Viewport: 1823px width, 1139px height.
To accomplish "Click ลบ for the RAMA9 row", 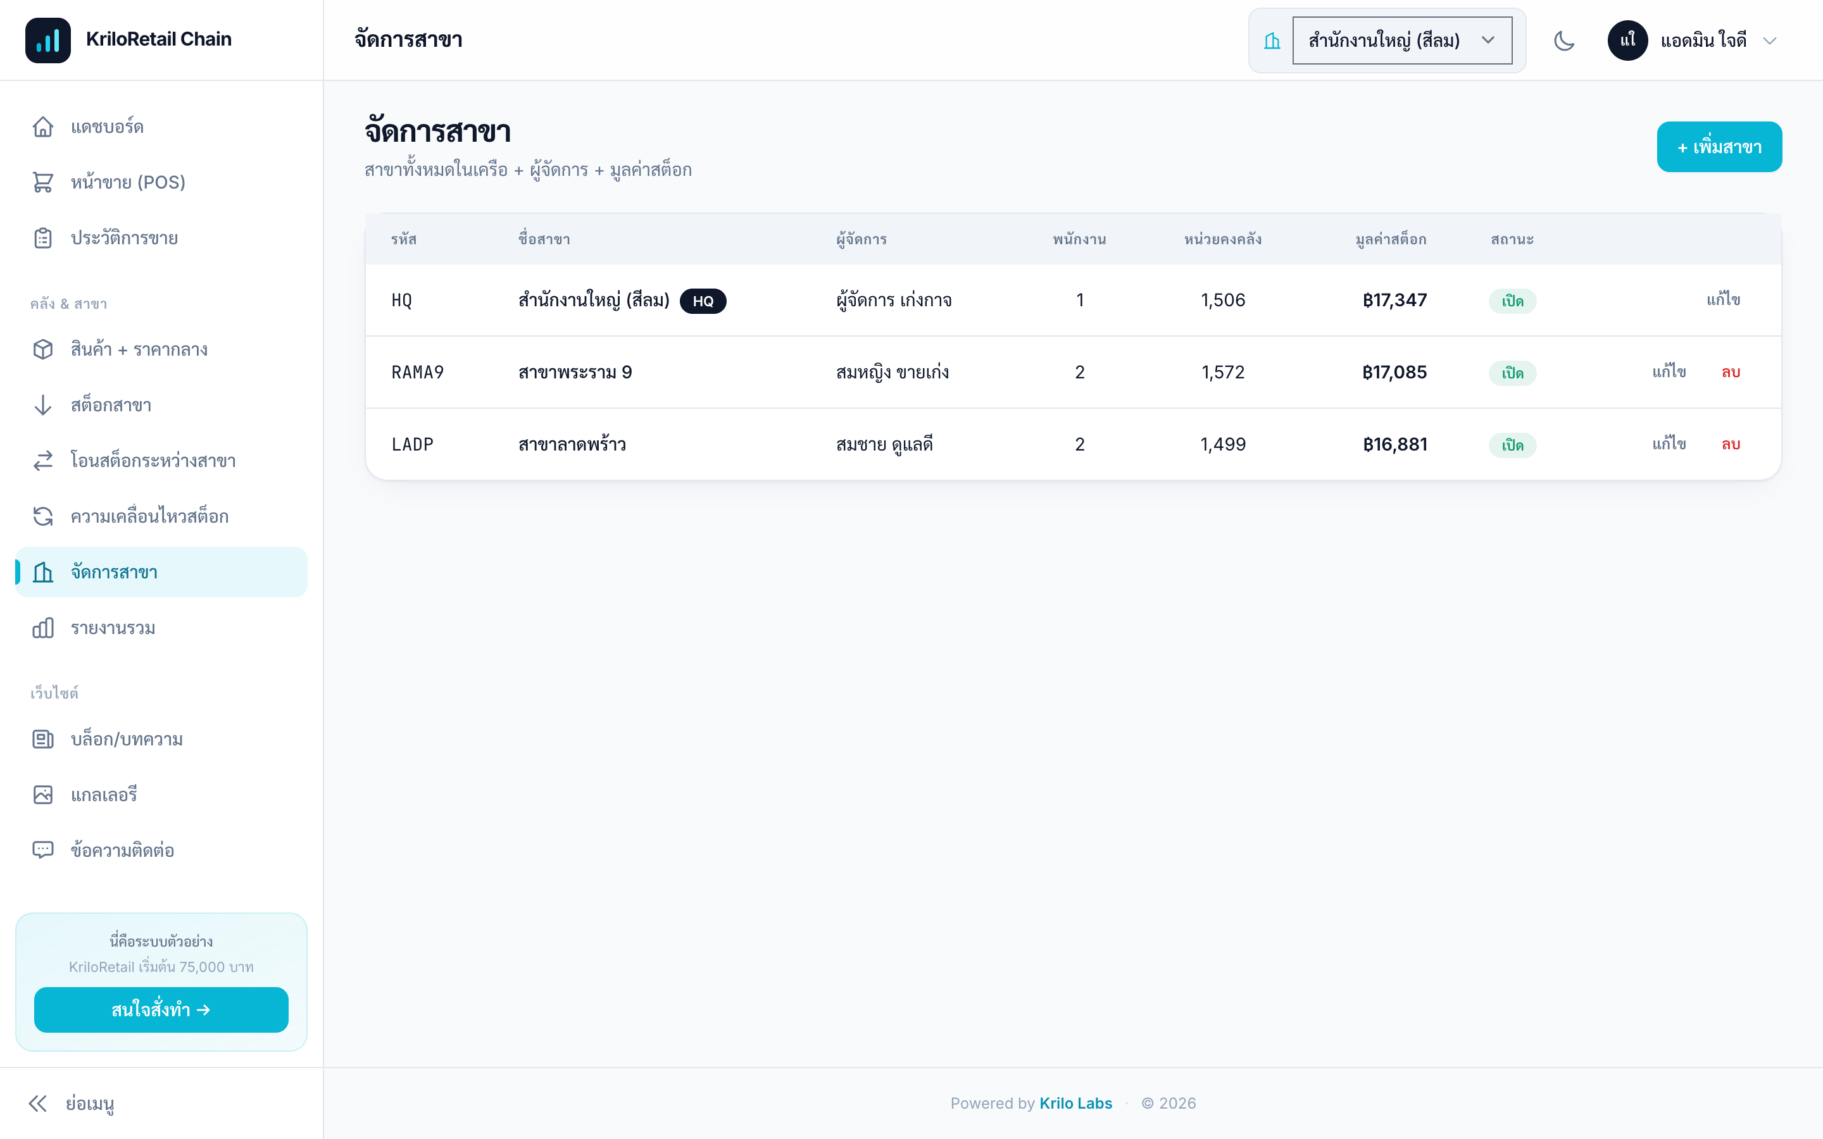I will (x=1731, y=372).
